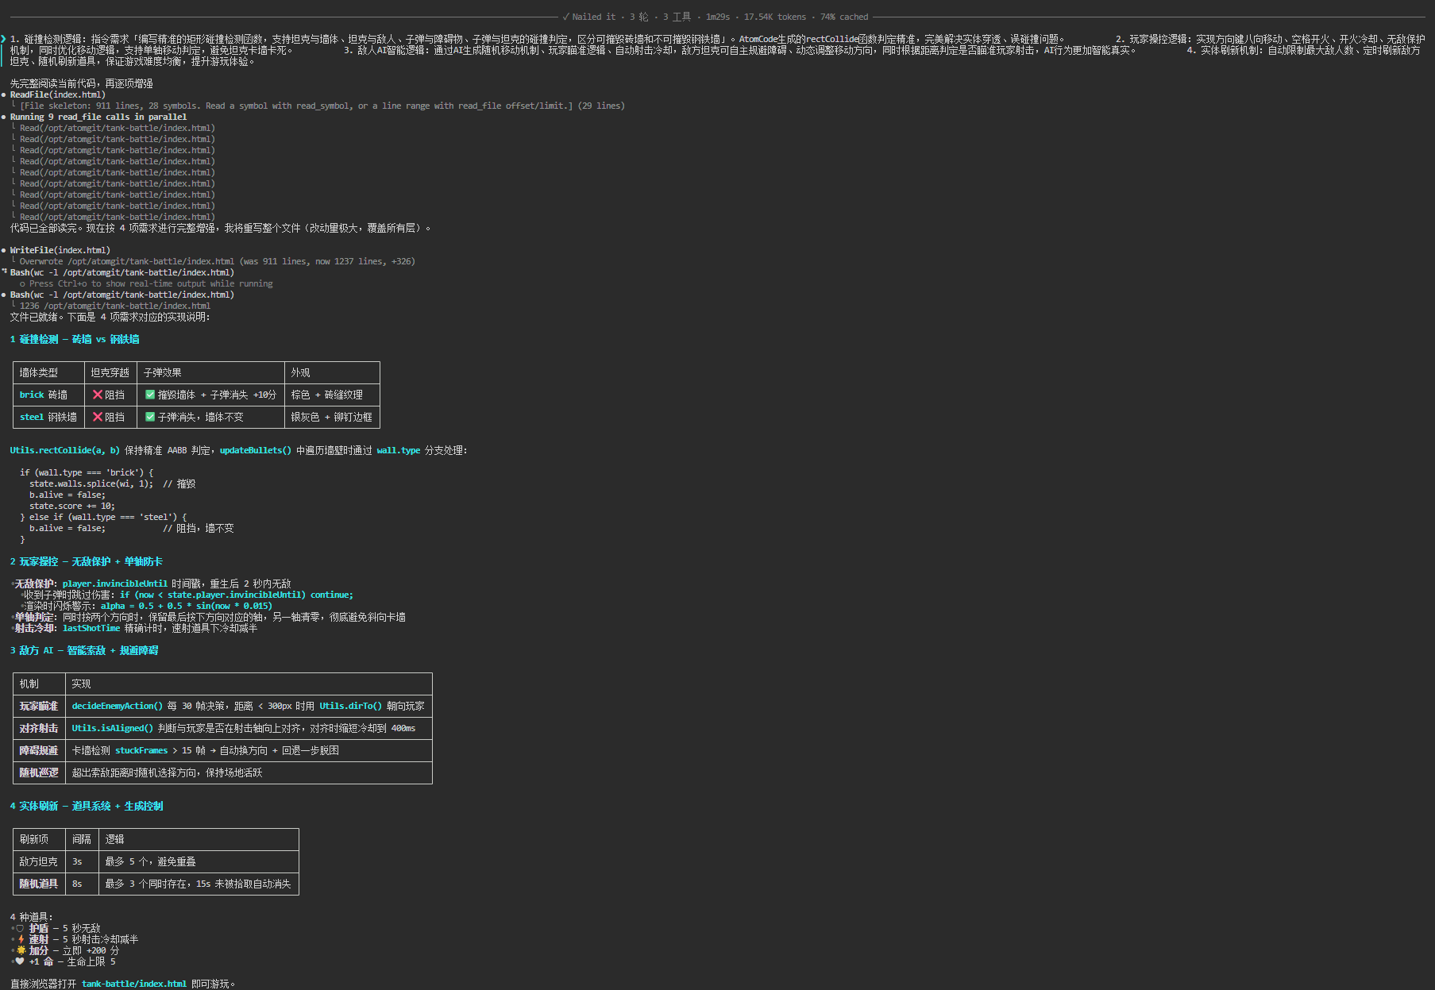Click the '随机巡逻' row label
The width and height of the screenshot is (1435, 990).
tap(39, 772)
